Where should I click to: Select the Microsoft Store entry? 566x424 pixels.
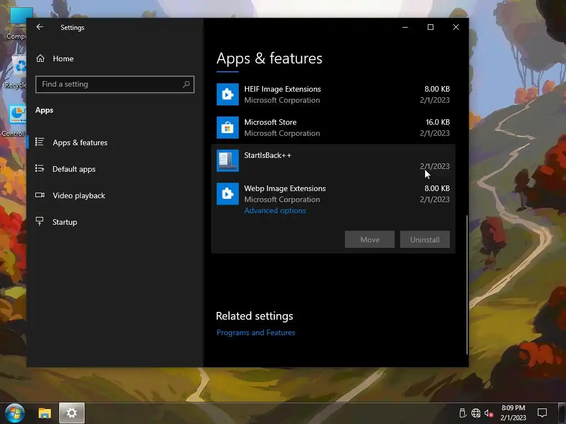[333, 128]
